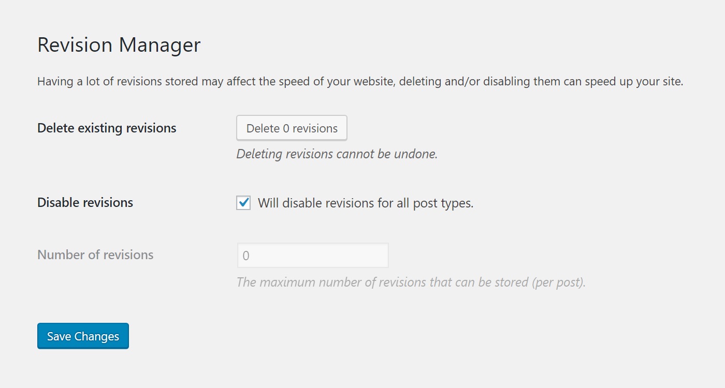Click the word 'Manager' in the title
The height and width of the screenshot is (388, 725).
click(160, 45)
